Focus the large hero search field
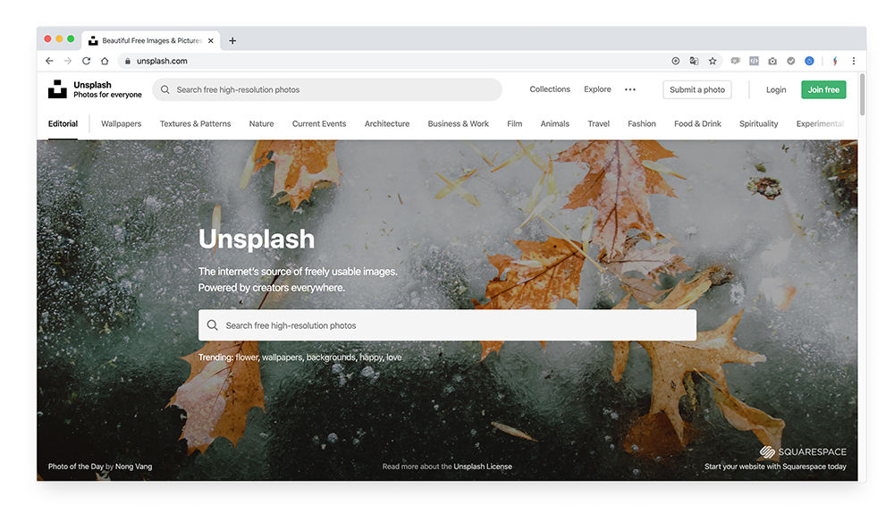The height and width of the screenshot is (521, 894). tap(447, 325)
